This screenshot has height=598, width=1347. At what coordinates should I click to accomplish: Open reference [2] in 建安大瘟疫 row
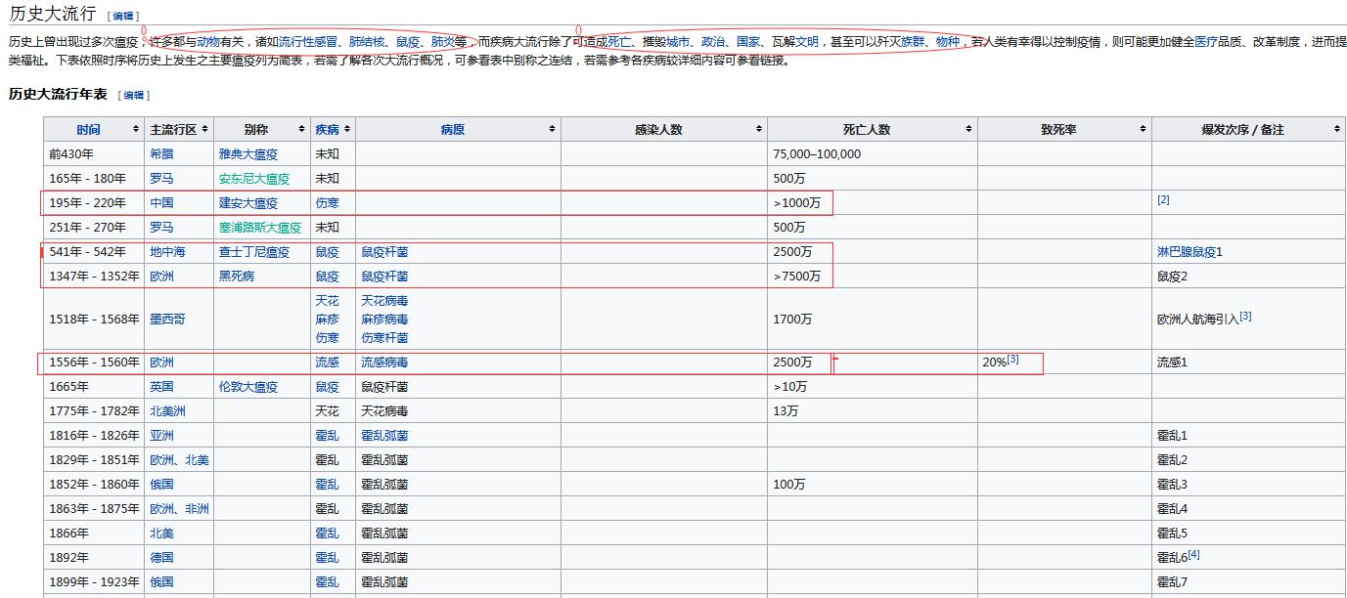(1163, 200)
